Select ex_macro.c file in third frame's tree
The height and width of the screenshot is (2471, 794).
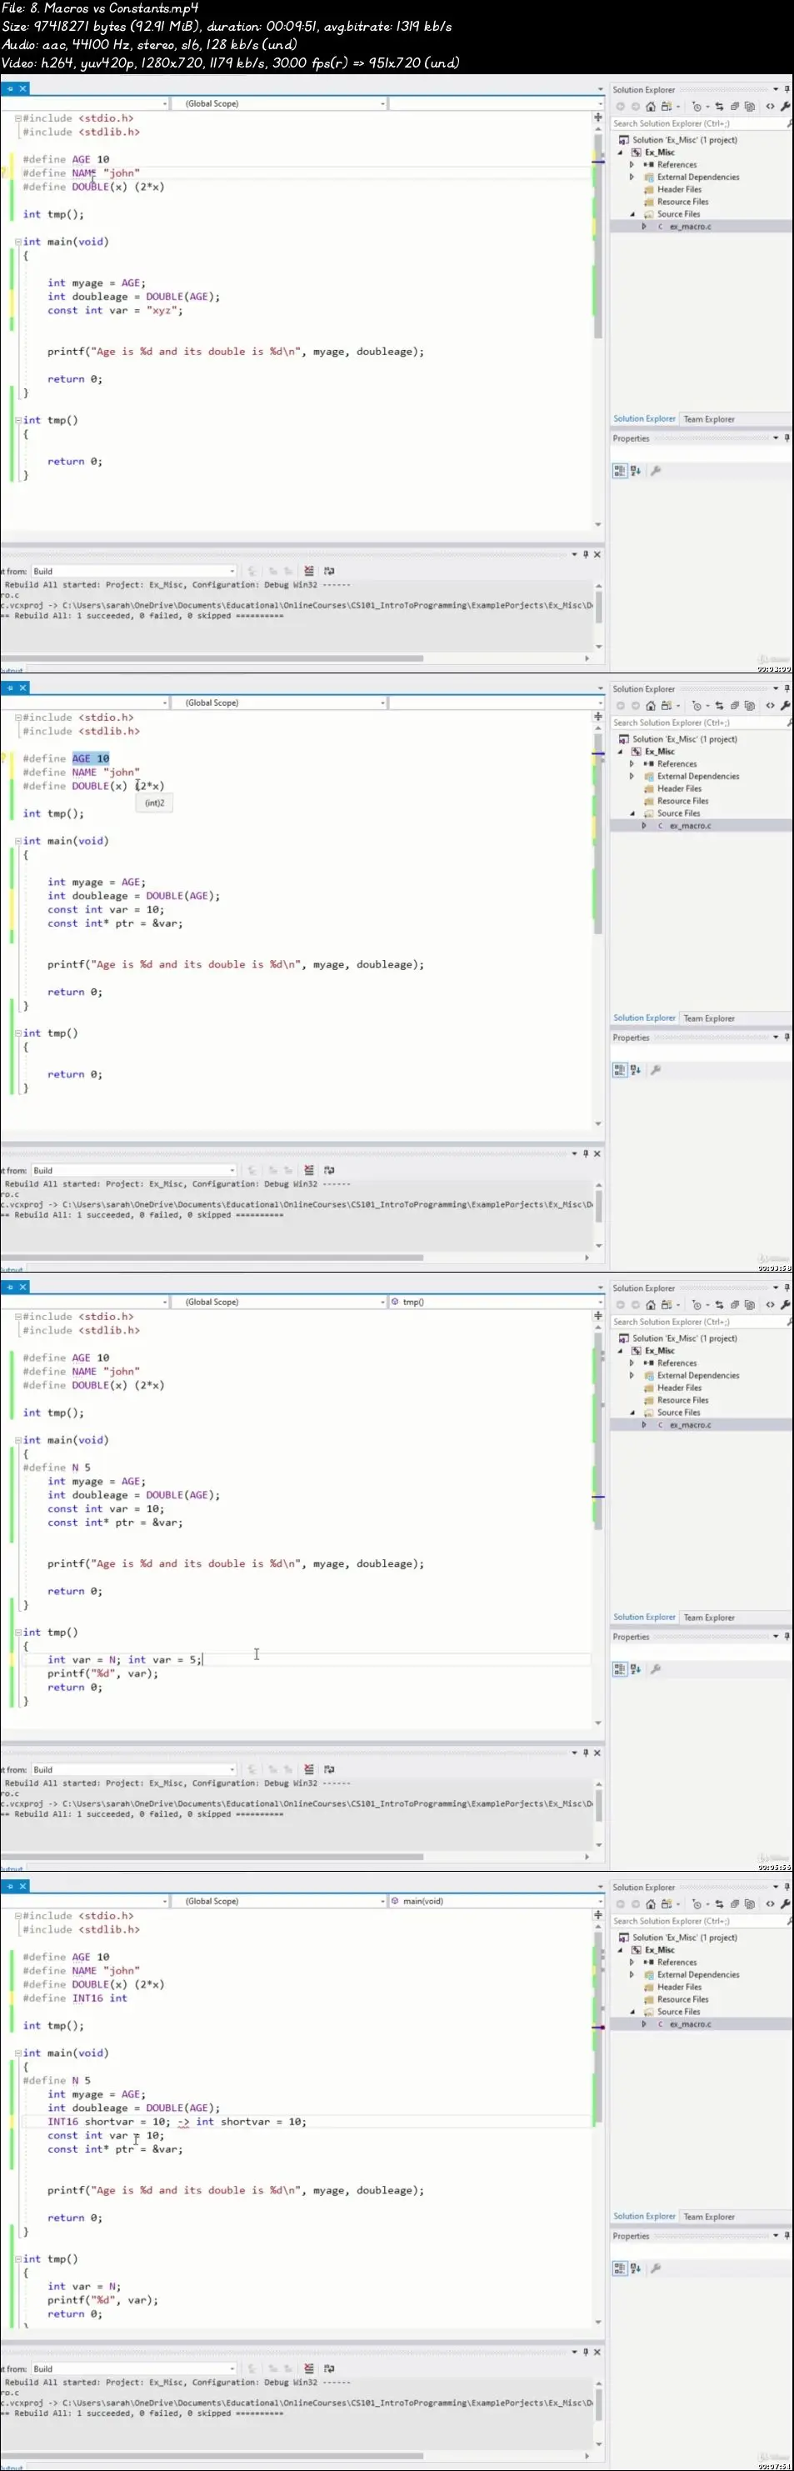coord(691,1425)
